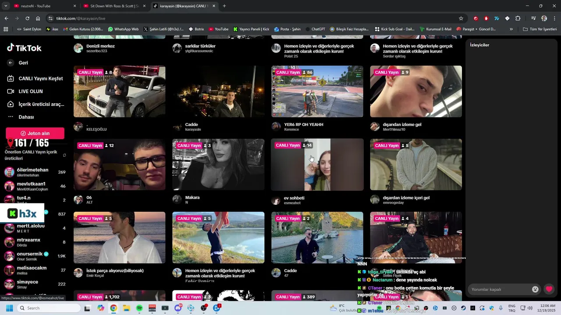Viewport: 561px width, 315px height.
Task: Open the media control icon in the toolbar
Action: point(533,18)
